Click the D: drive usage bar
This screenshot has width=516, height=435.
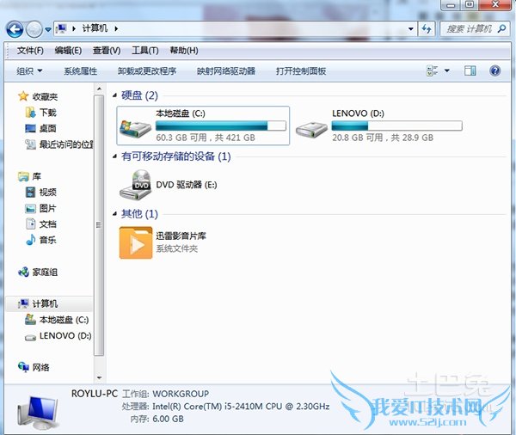(x=396, y=126)
